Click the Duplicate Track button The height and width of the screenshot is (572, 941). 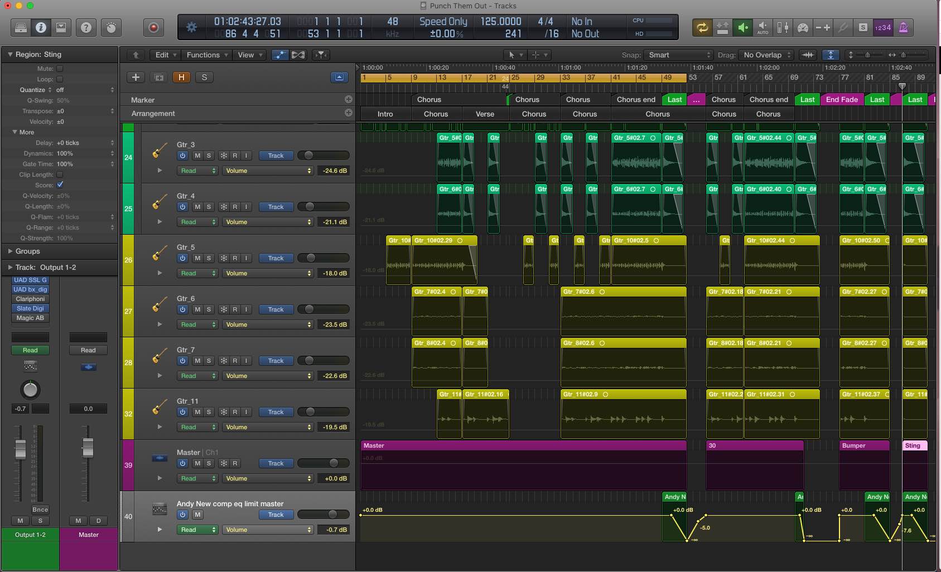pyautogui.click(x=159, y=77)
